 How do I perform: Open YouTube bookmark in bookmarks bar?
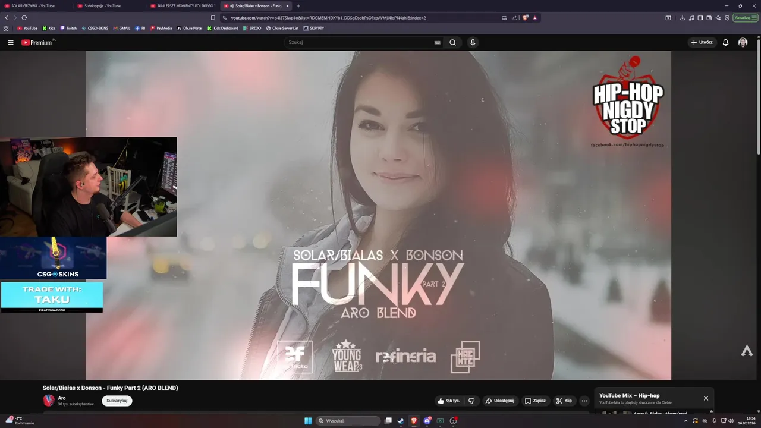click(27, 28)
